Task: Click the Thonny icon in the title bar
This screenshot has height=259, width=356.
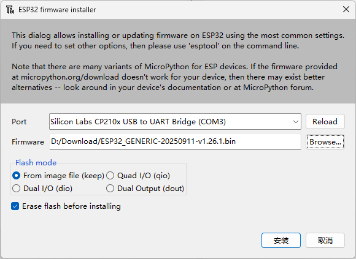Action: tap(10, 10)
